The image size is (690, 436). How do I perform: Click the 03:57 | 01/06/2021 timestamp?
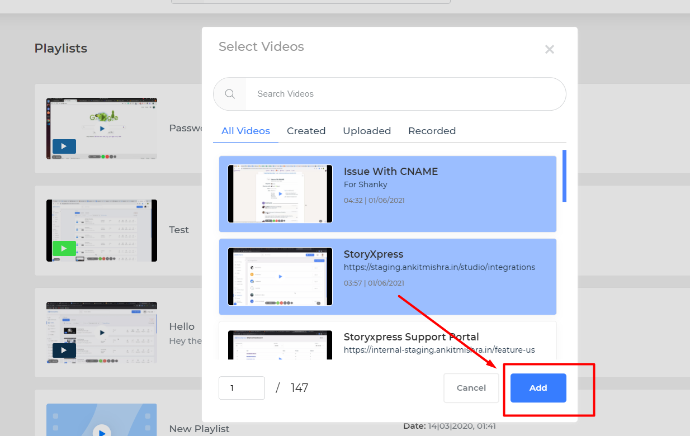[374, 283]
